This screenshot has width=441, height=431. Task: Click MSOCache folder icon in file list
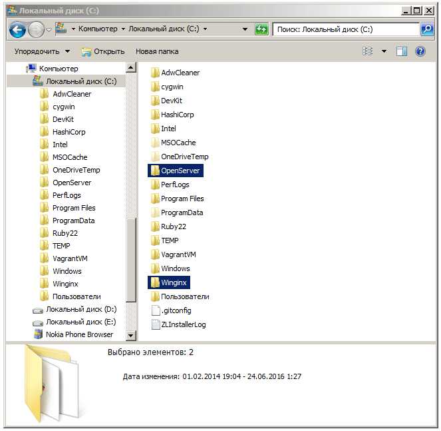tap(155, 143)
